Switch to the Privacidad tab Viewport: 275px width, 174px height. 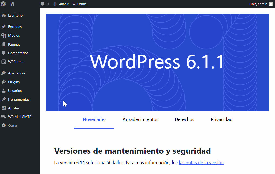tap(222, 119)
